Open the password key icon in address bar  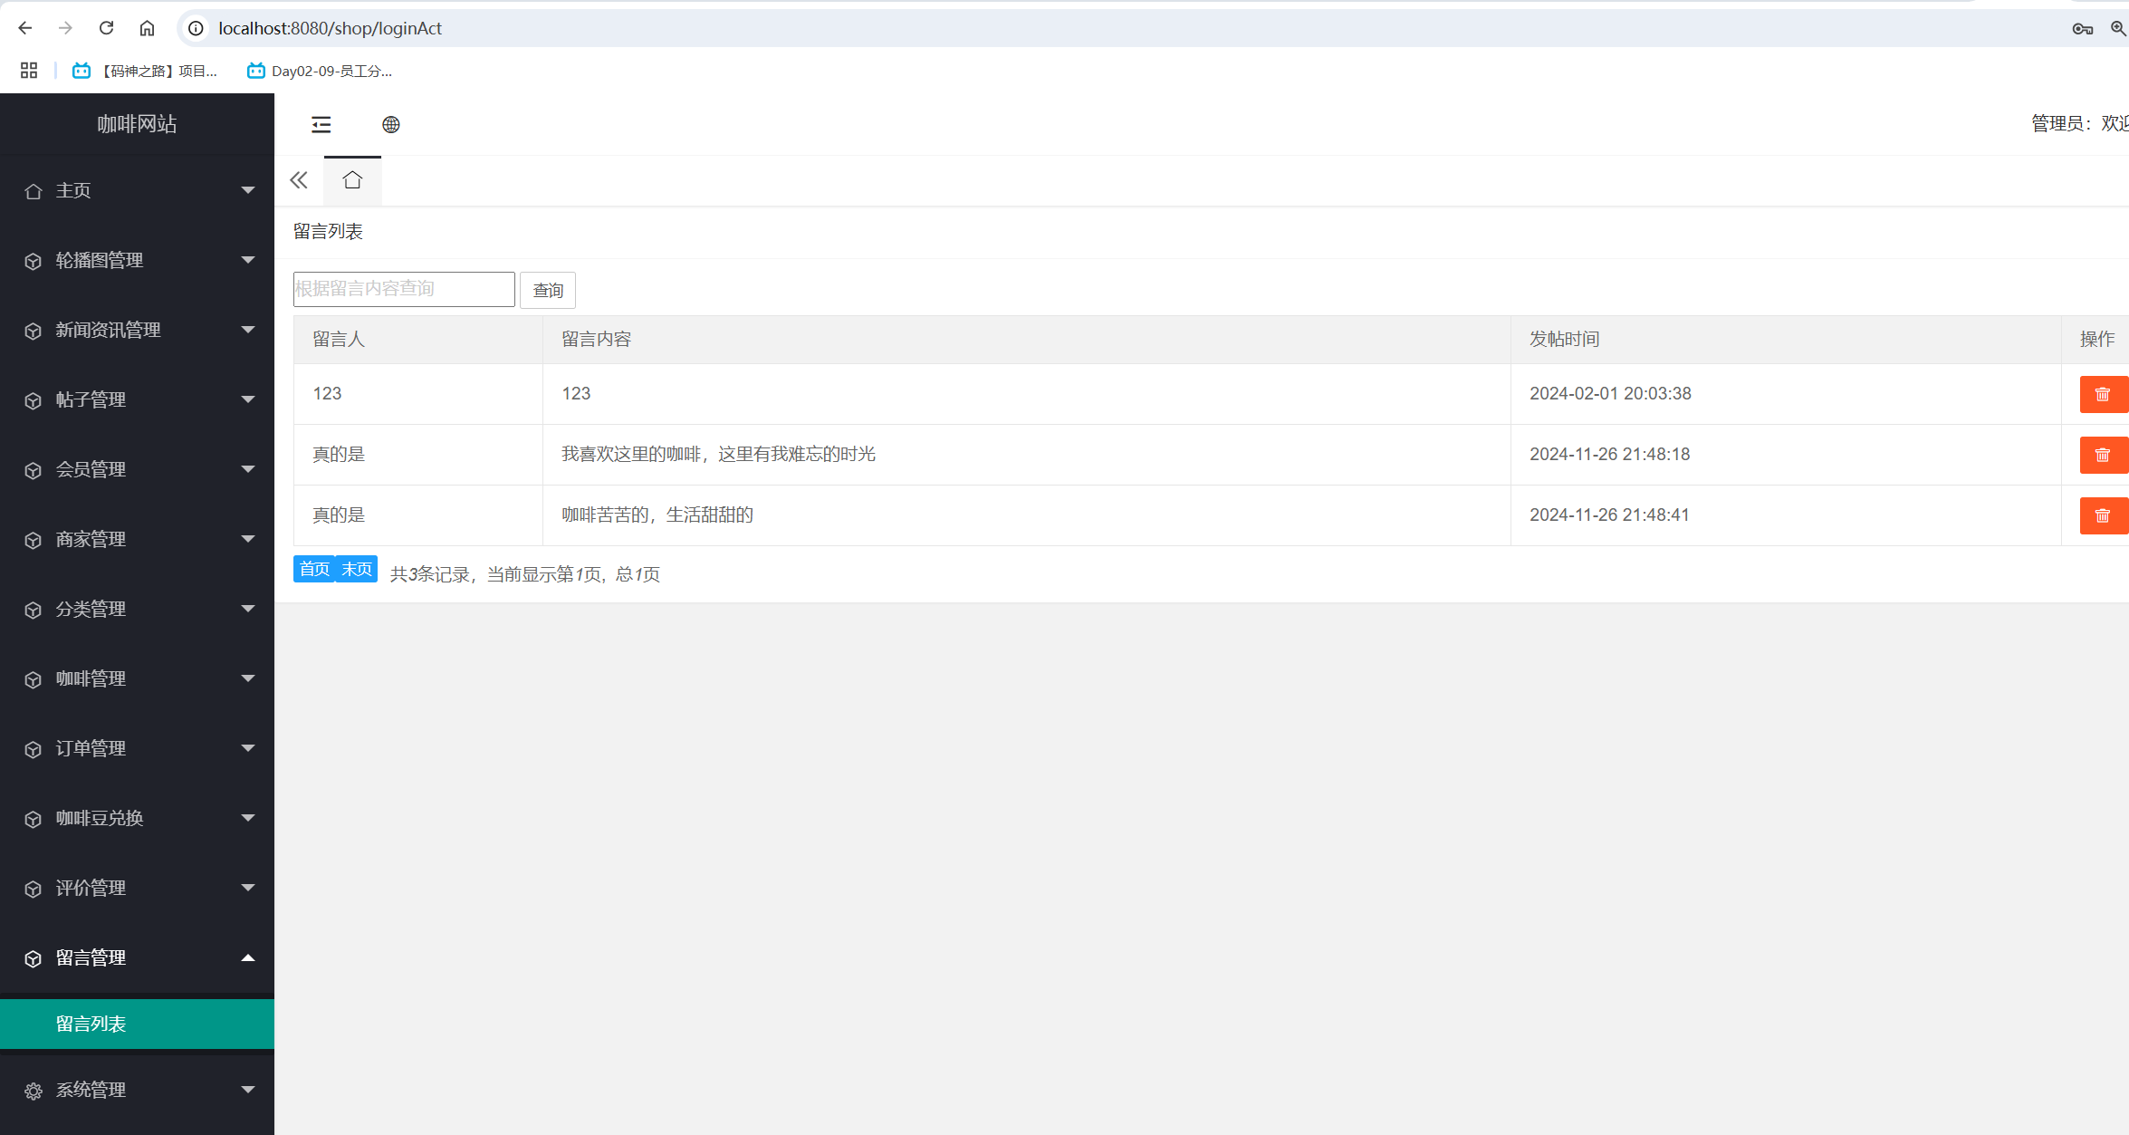[2082, 28]
